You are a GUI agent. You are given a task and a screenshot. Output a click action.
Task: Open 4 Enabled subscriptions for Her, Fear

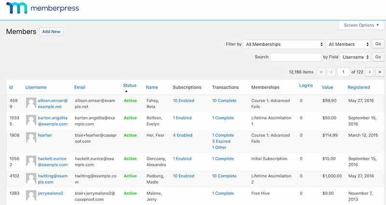pos(182,135)
